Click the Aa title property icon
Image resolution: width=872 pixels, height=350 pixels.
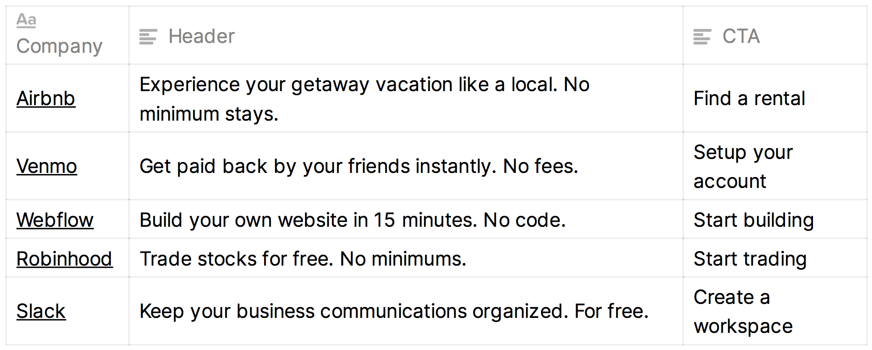click(26, 20)
